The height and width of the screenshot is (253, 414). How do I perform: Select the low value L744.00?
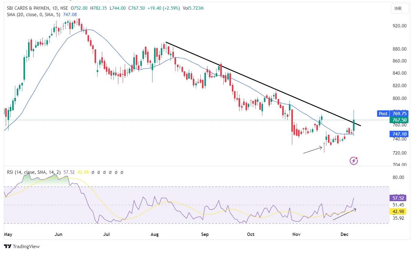pos(117,8)
